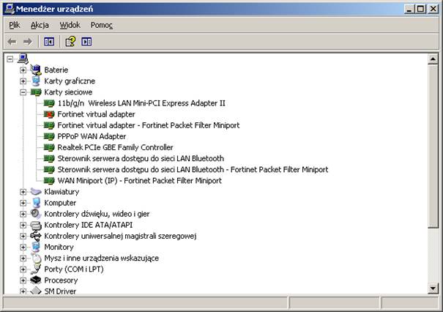The width and height of the screenshot is (443, 312).
Task: Click the icon of the 11b/g/n Wireless LAN adapter
Action: (x=49, y=103)
